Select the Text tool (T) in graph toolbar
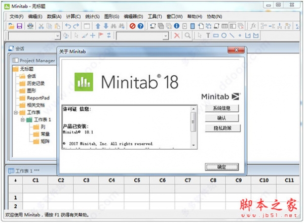Screen dimensions: 304x223 click(208, 35)
